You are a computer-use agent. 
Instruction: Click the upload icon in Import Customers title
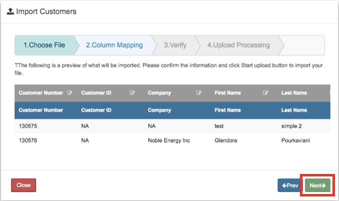pos(11,11)
